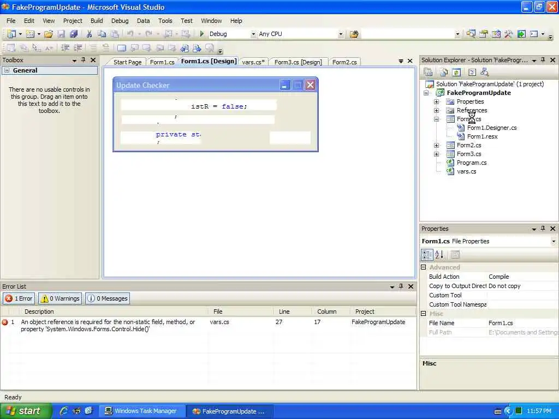Image resolution: width=559 pixels, height=419 pixels.
Task: Select vars.cs in Solution Explorer
Action: [466, 171]
